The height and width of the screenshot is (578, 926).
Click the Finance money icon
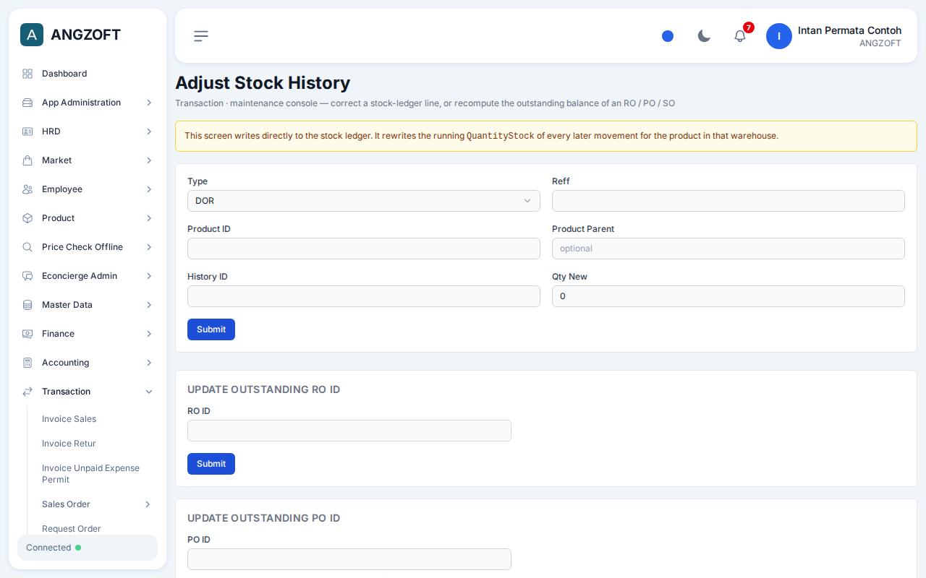(x=27, y=334)
